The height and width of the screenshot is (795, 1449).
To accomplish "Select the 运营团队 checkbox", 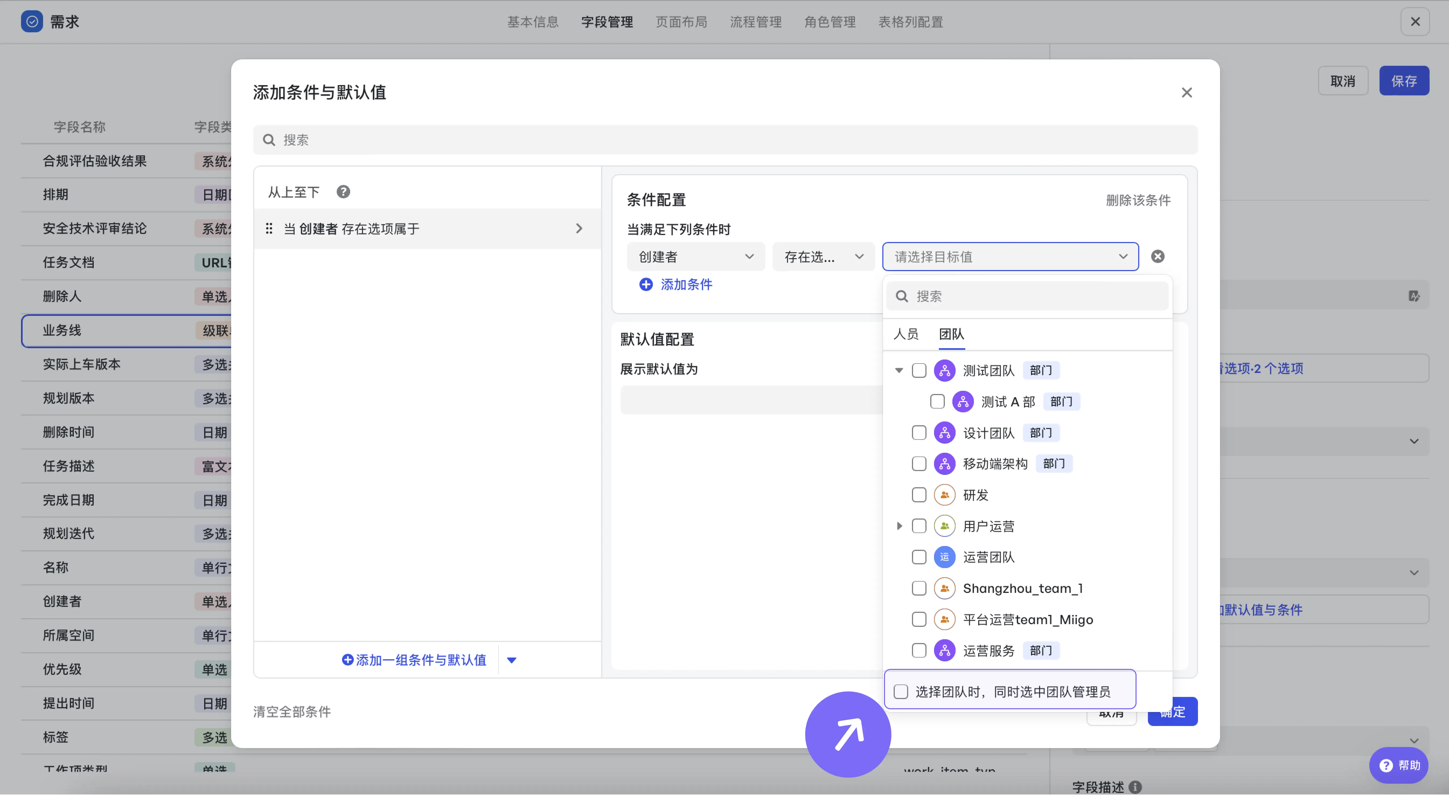I will pyautogui.click(x=919, y=557).
